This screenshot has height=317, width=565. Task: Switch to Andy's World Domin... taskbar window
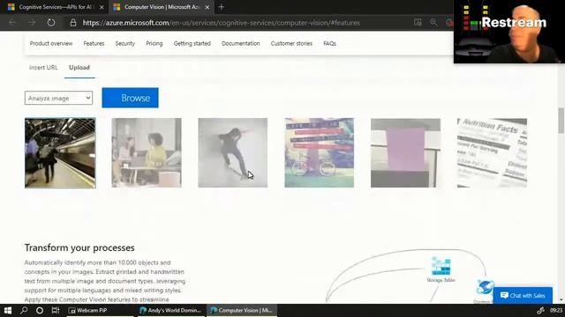pos(170,310)
